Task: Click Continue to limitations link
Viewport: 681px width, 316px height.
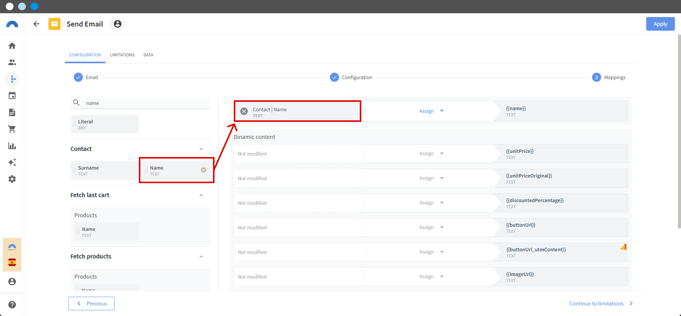Action: point(601,304)
